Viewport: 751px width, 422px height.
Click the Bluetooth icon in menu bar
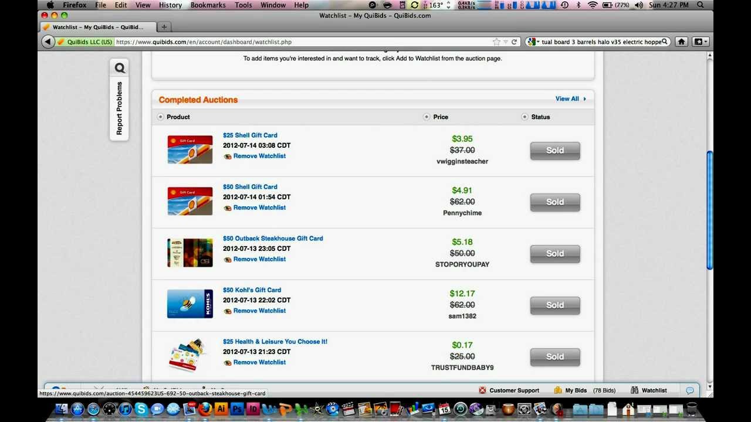coord(579,5)
